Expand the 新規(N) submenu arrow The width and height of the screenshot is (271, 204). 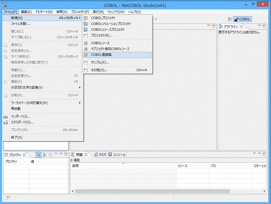[80, 18]
